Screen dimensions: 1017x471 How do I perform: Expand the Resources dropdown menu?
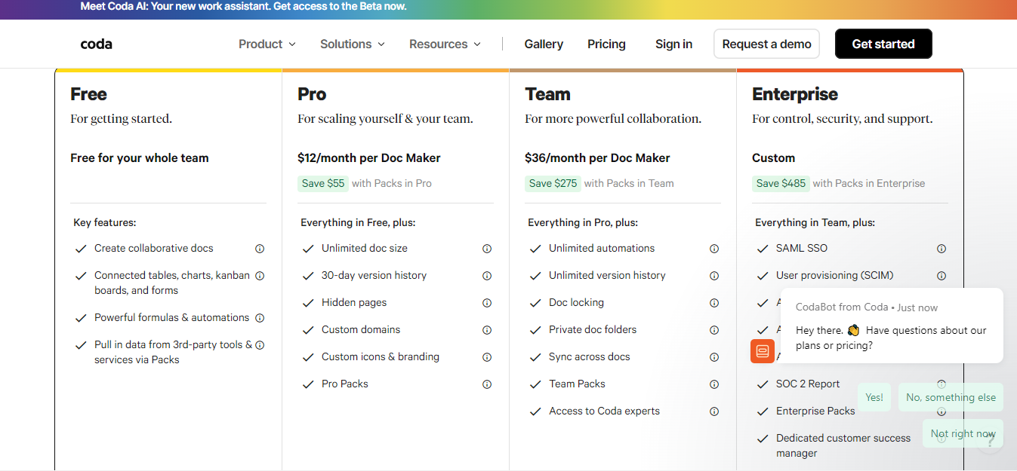(445, 44)
